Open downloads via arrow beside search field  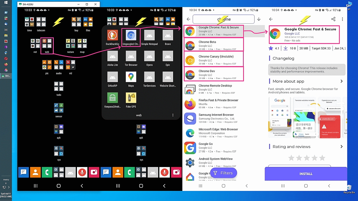click(x=259, y=19)
